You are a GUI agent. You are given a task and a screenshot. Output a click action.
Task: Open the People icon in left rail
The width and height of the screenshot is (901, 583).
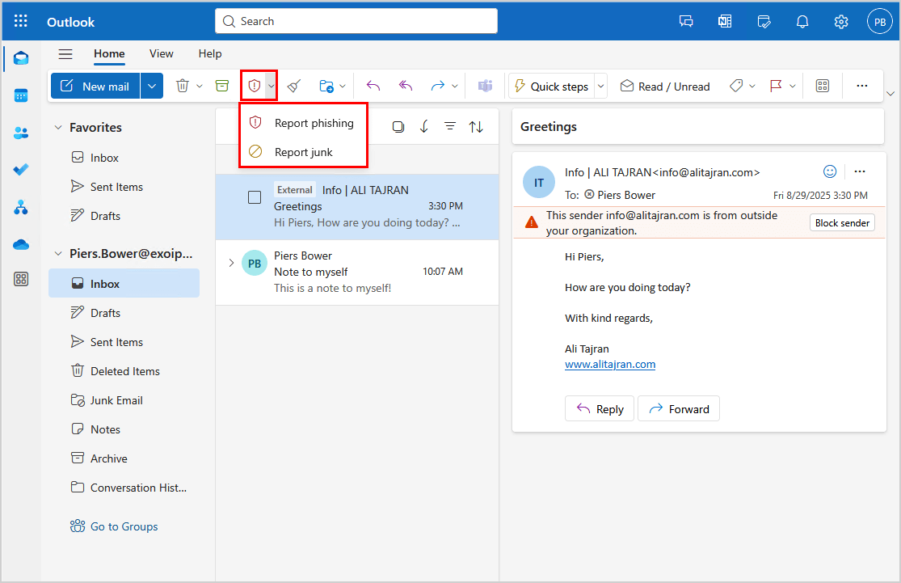[x=21, y=133]
